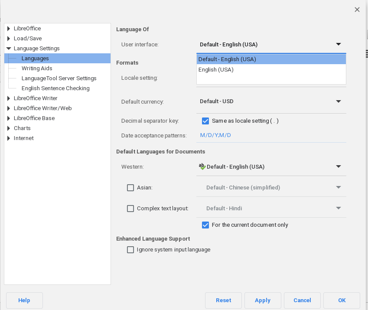Screen dimensions: 368x310
Task: Check 'Ignore system input language'
Action: 130,250
